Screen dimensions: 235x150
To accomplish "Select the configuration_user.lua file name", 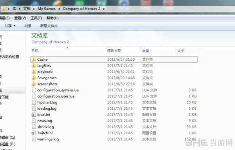I will tap(56, 96).
